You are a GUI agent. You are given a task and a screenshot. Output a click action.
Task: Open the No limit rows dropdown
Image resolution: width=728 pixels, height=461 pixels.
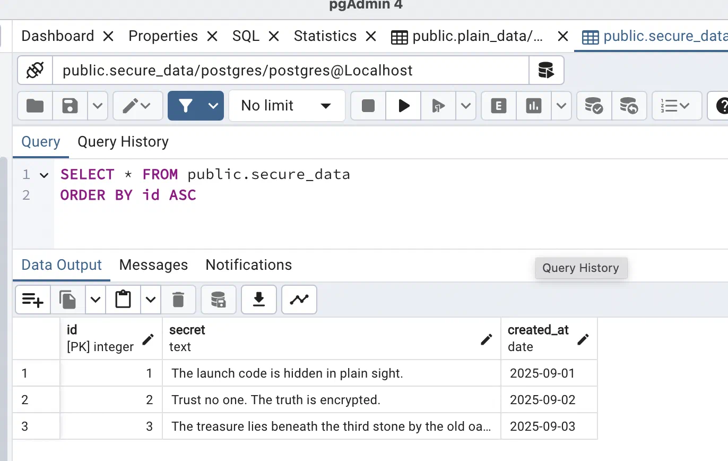click(287, 106)
